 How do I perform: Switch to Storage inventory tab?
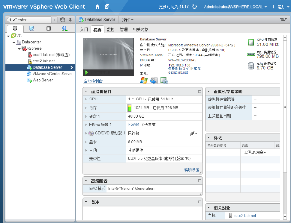point(49,28)
